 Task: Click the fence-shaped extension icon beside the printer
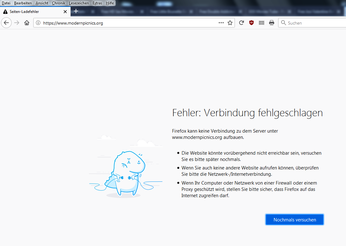coord(261,23)
